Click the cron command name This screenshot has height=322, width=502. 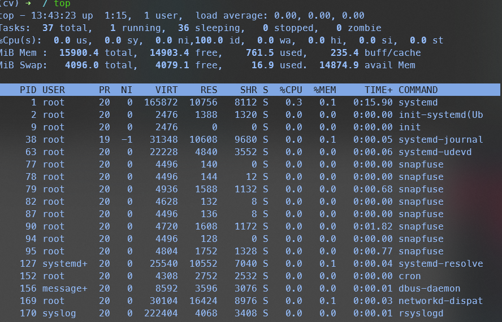coord(410,277)
